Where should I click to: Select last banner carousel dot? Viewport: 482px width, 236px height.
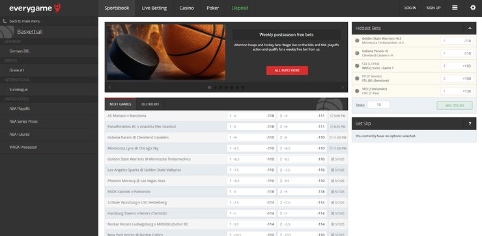(243, 88)
